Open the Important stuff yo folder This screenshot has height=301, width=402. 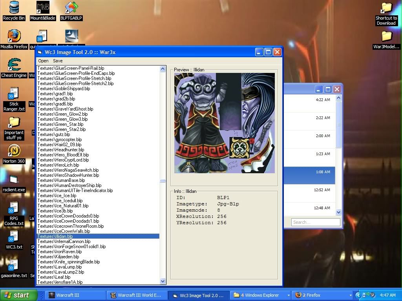(14, 128)
